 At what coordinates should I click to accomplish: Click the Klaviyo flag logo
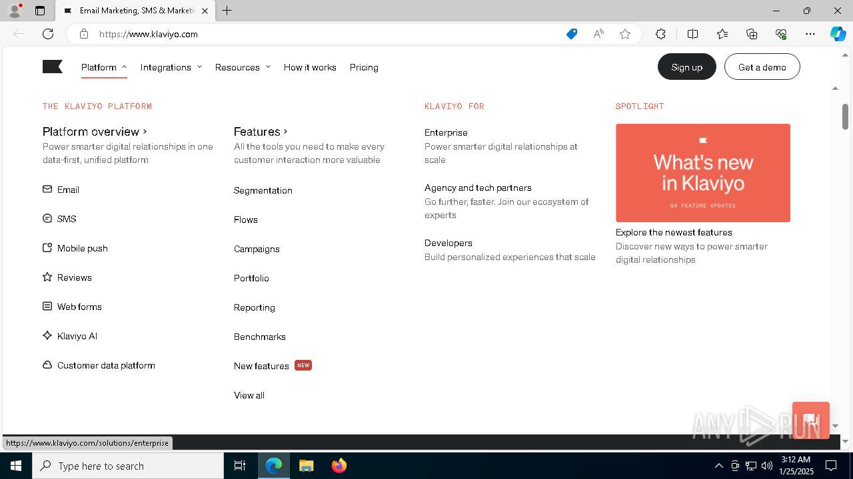[53, 67]
